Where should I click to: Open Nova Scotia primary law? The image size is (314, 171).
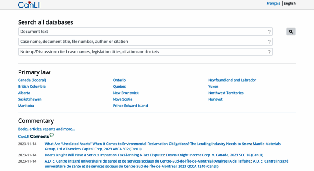pos(122,99)
